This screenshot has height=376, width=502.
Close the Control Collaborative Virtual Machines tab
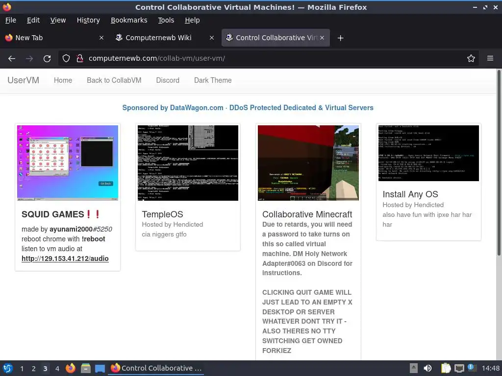[x=322, y=38]
